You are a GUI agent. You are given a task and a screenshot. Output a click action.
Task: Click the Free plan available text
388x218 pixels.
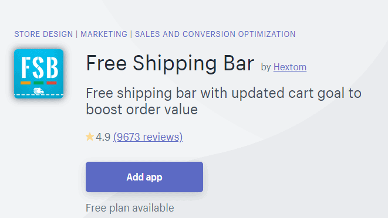(x=130, y=208)
